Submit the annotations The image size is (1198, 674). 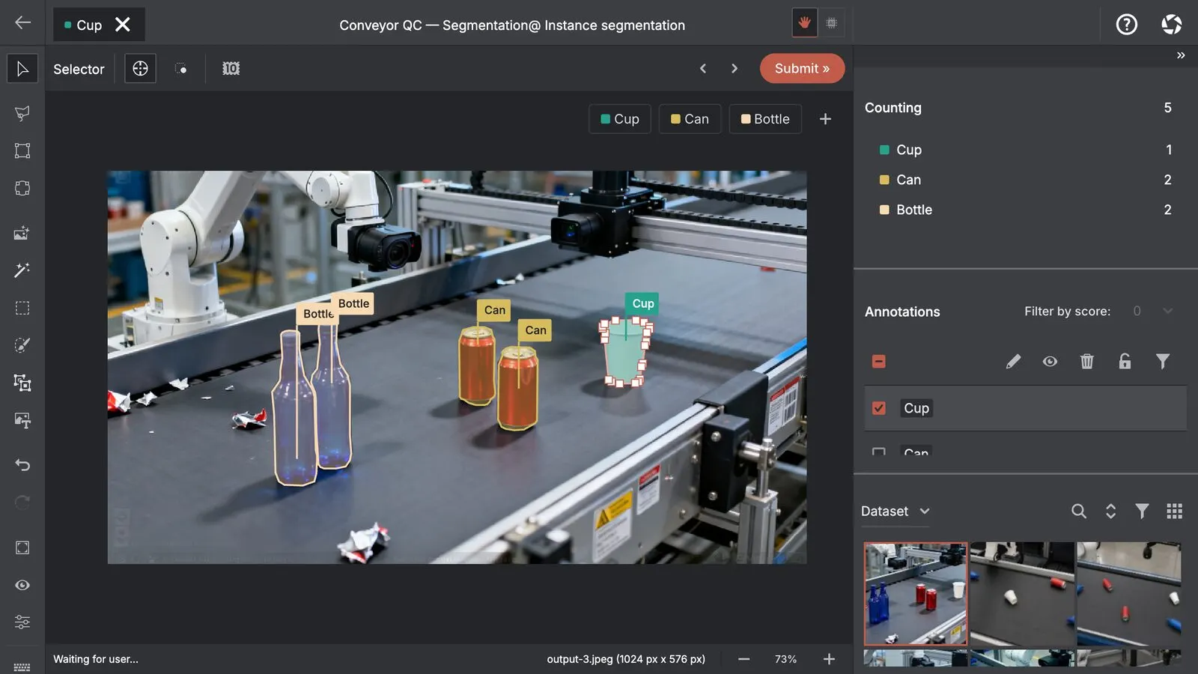pyautogui.click(x=802, y=68)
